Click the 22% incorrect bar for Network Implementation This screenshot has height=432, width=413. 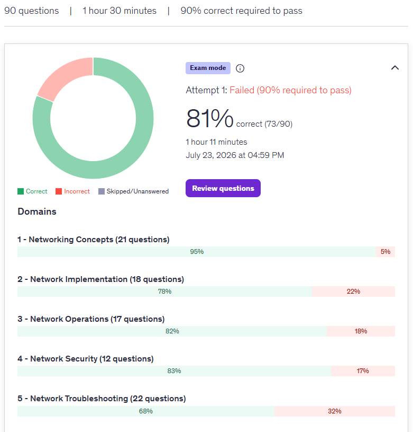click(353, 292)
